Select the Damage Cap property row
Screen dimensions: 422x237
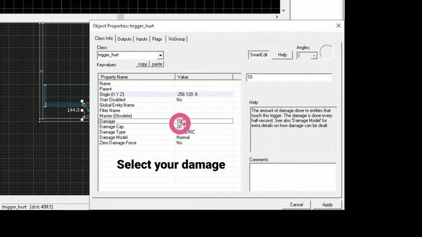click(x=166, y=126)
